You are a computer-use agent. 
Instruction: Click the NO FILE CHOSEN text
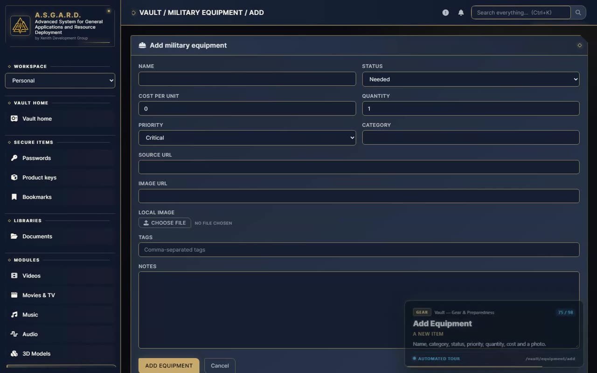point(213,223)
